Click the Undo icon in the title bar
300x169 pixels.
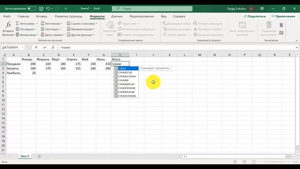48,8
